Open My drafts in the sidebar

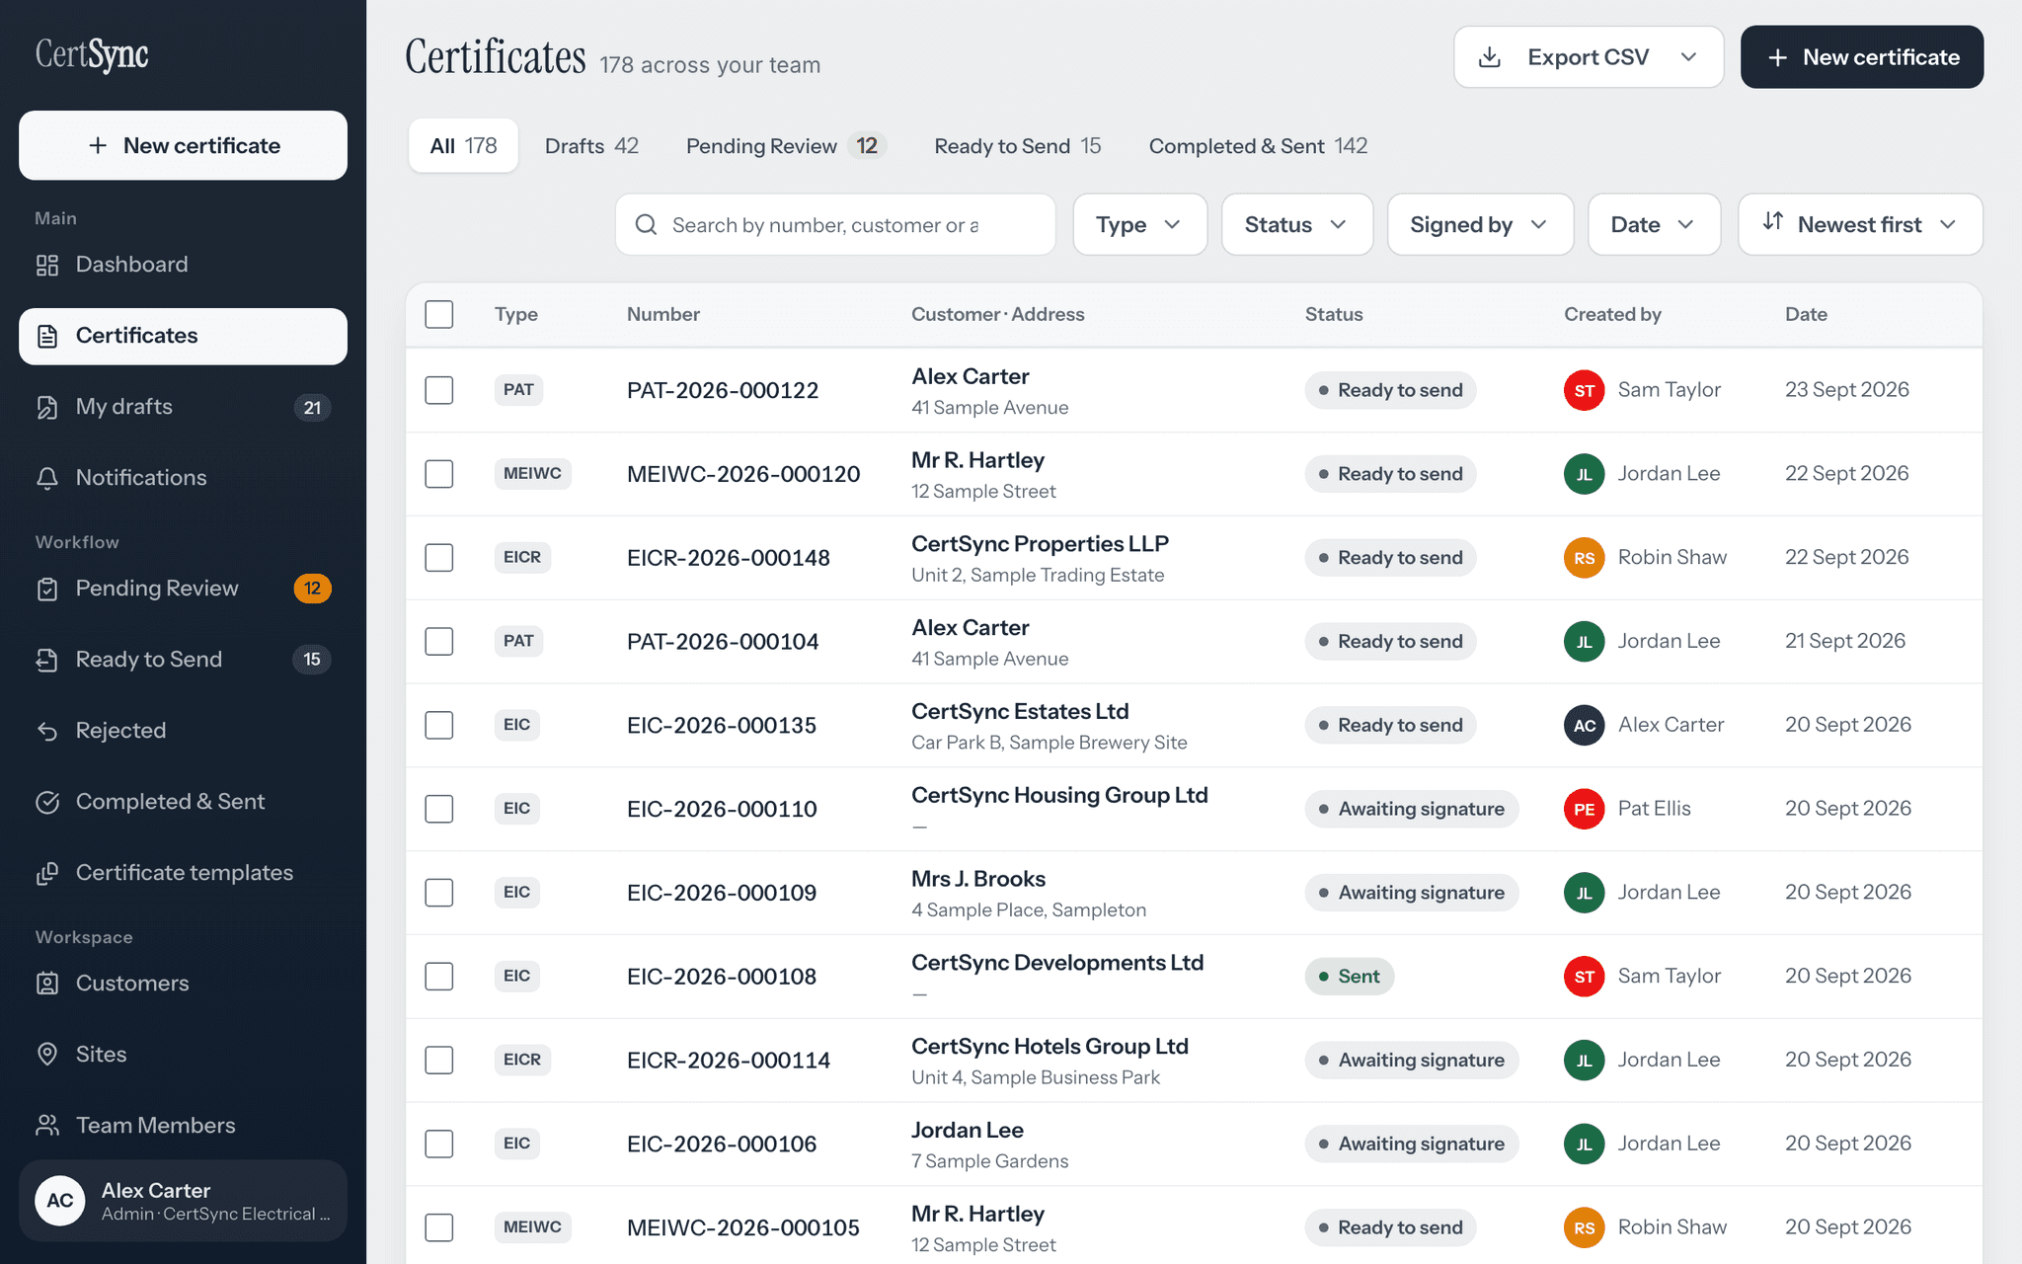[x=183, y=407]
